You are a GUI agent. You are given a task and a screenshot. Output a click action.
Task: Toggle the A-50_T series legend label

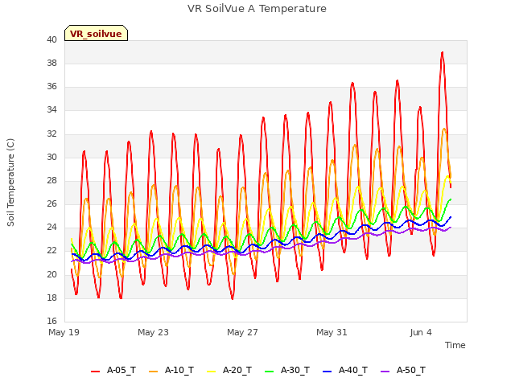[x=411, y=371]
